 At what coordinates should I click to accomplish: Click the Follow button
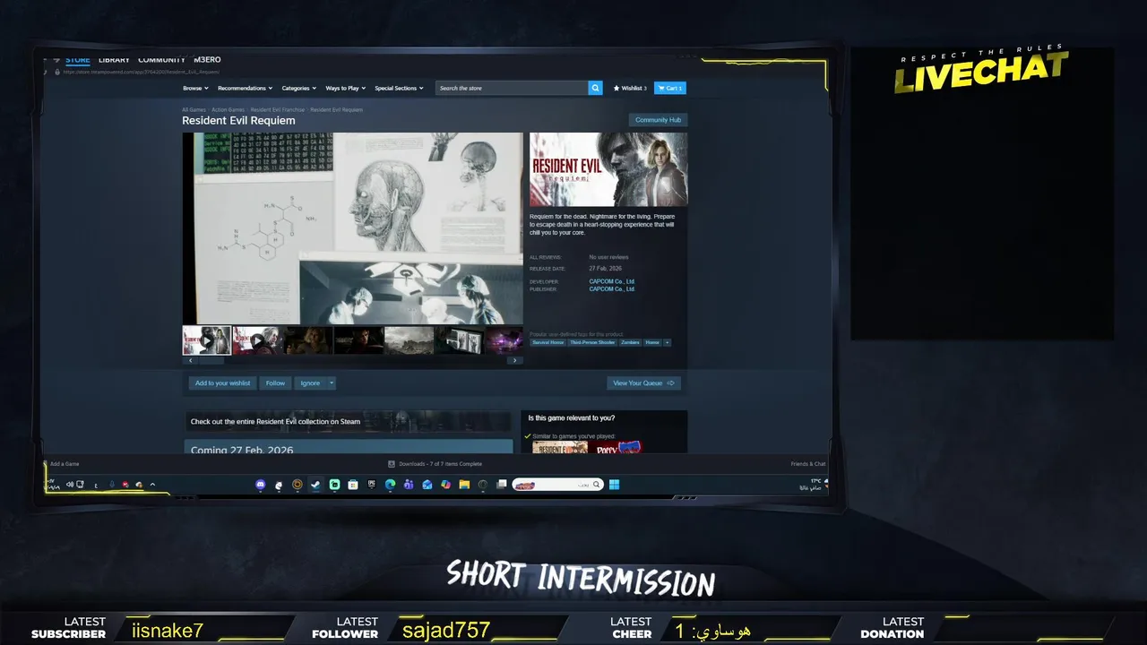[x=275, y=383]
